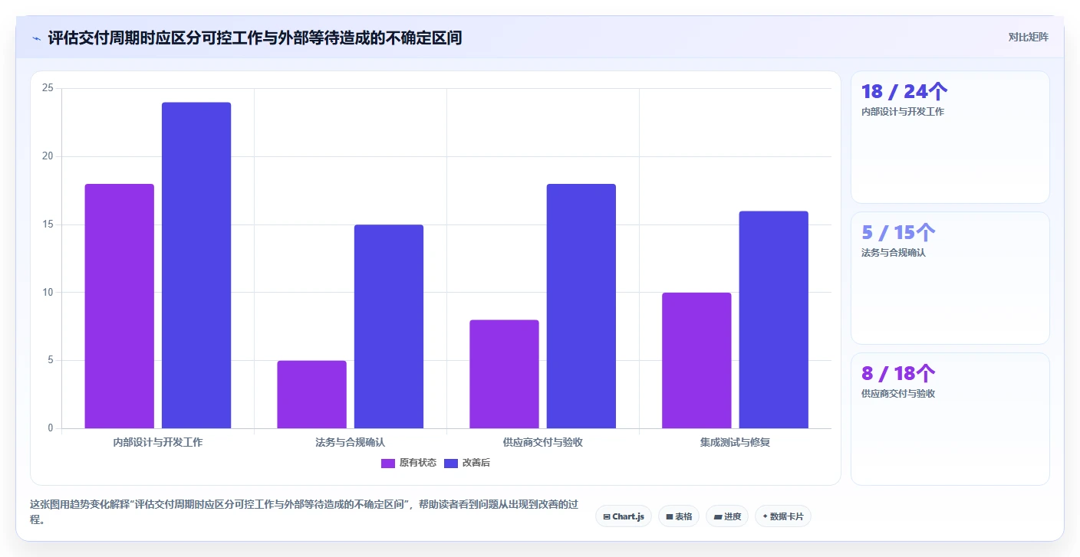The height and width of the screenshot is (557, 1080).
Task: Toggle the 原有状态 legend entry
Action: click(409, 463)
